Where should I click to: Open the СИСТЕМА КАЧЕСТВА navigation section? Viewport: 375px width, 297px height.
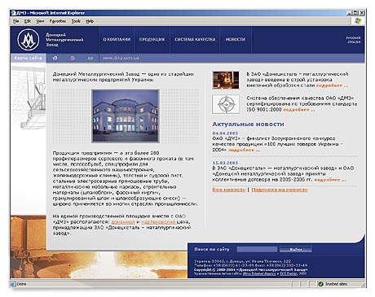[x=195, y=40]
